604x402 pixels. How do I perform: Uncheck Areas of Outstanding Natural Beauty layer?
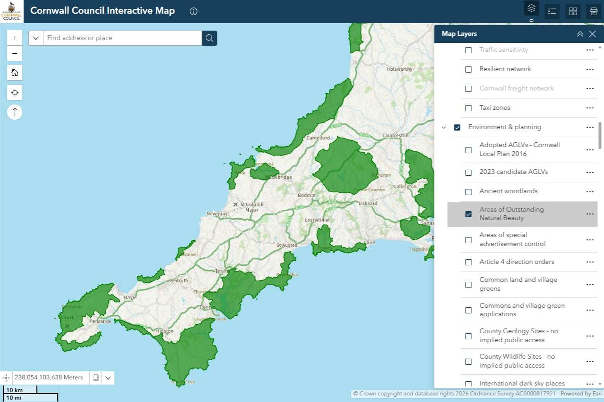469,214
